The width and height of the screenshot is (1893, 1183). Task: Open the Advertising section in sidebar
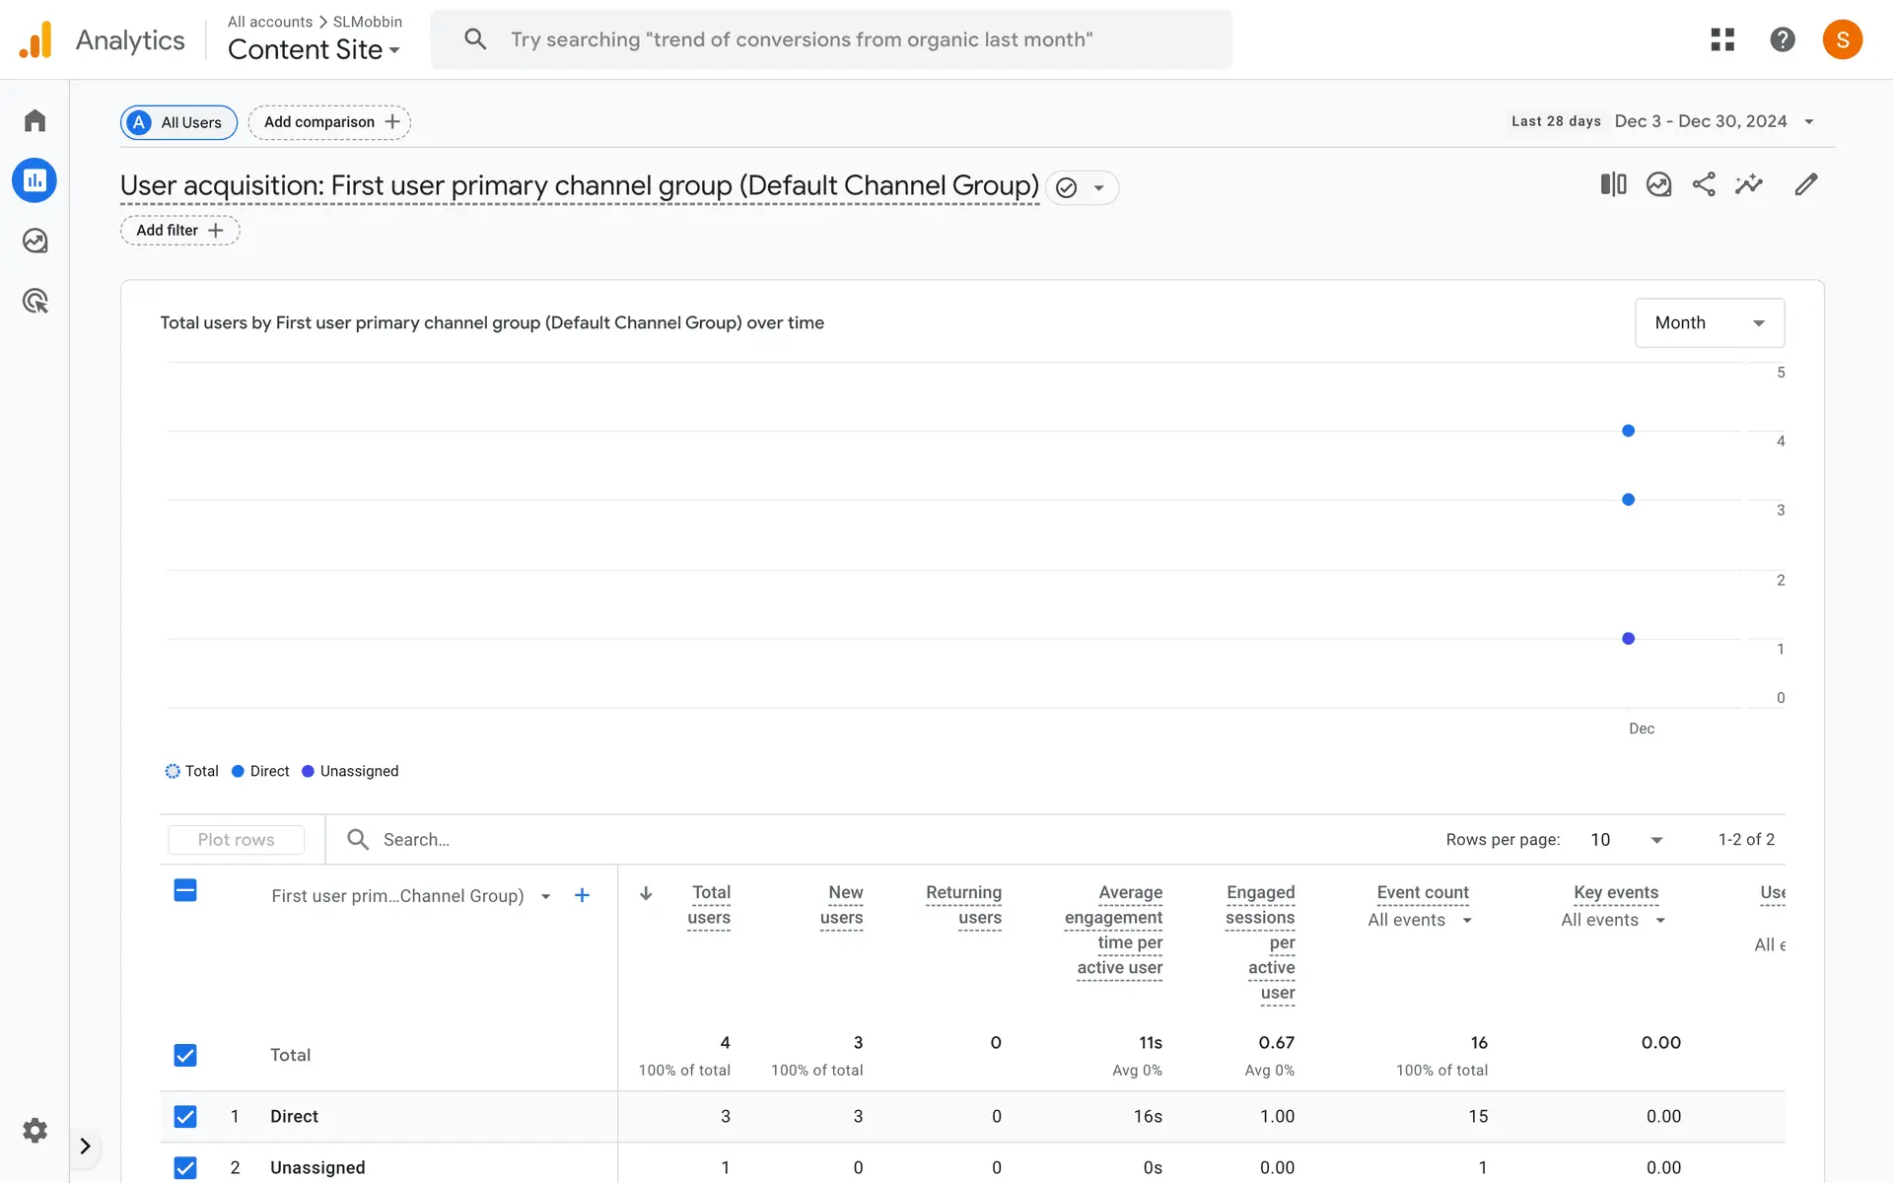coord(35,301)
